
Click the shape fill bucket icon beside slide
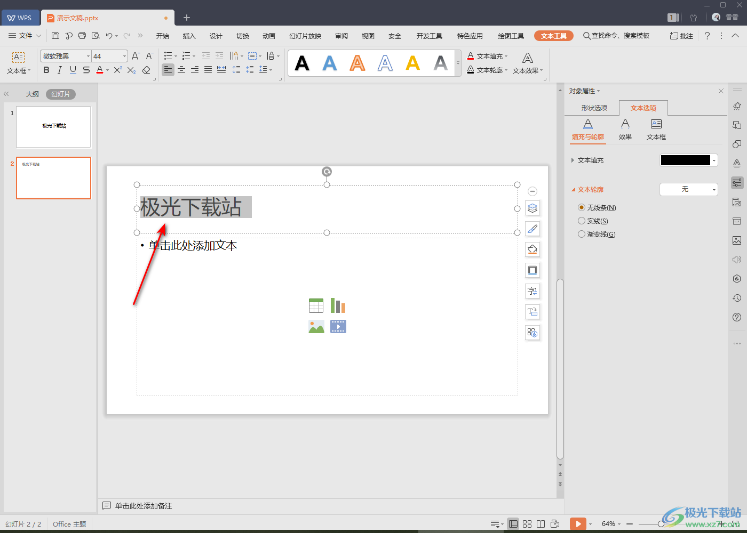pos(533,249)
